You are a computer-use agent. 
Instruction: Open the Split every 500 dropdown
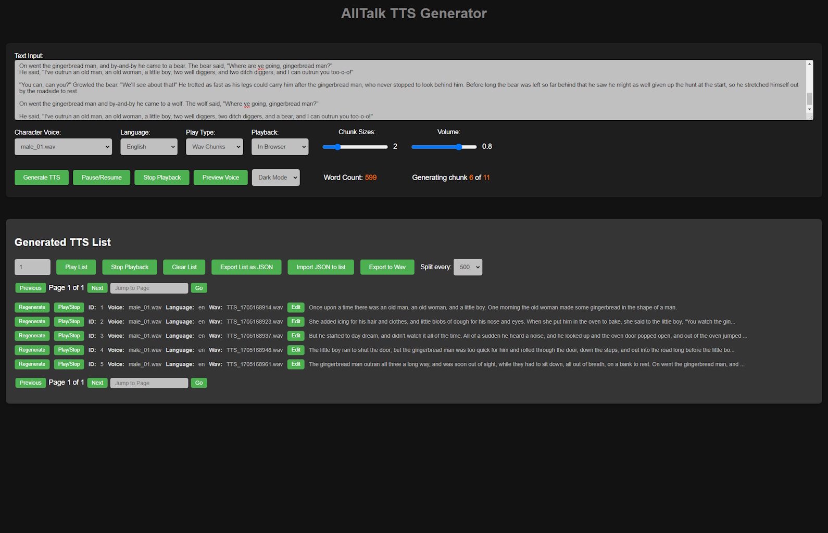tap(468, 267)
